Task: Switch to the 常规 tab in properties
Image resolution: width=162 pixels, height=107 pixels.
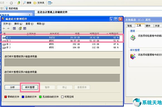Action: [129, 26]
